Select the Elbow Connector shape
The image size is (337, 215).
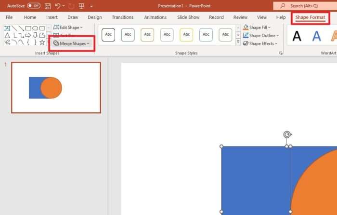(x=14, y=35)
